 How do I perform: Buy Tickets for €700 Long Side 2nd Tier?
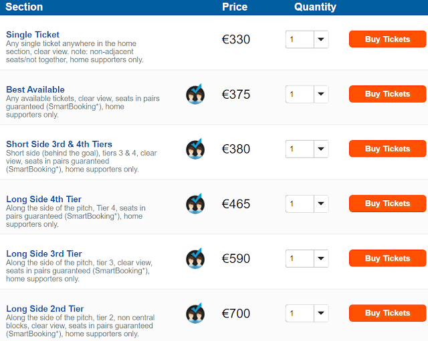click(x=387, y=313)
